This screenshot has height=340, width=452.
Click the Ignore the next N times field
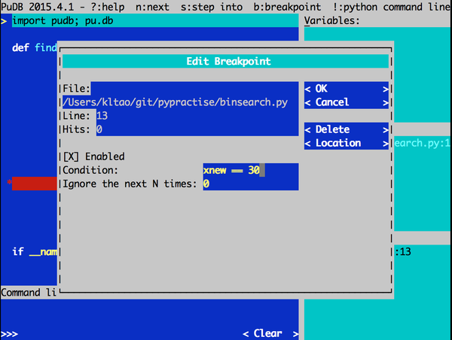249,184
